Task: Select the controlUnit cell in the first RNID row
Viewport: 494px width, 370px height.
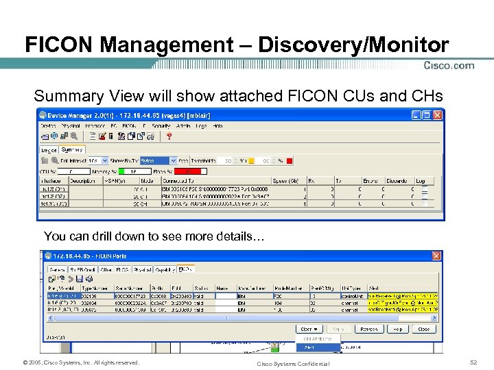Action: (x=354, y=296)
